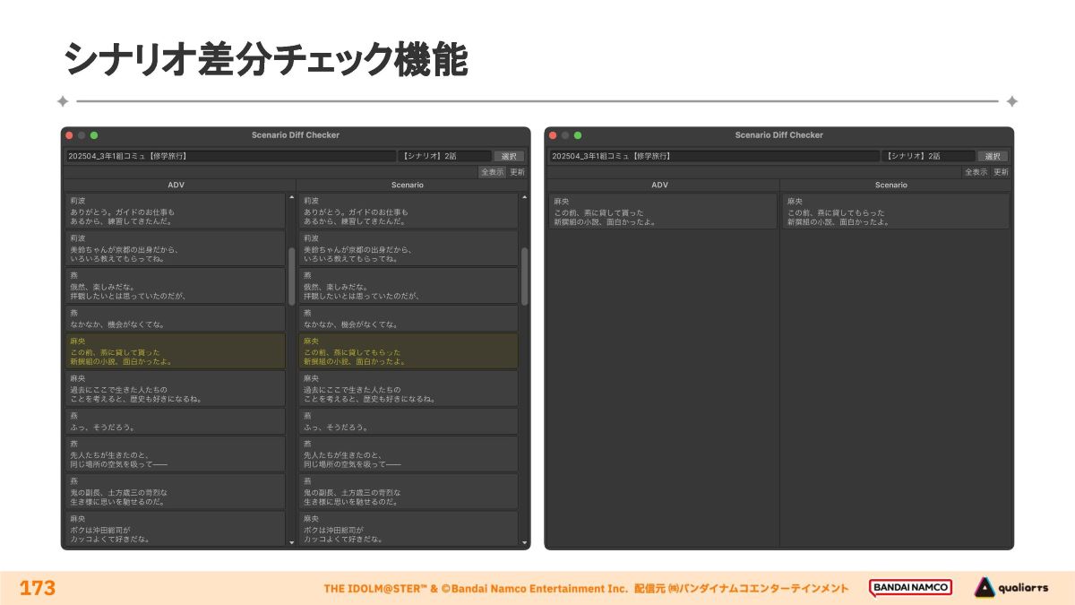
Task: Click the Scenario column header in the right window
Action: (x=890, y=186)
